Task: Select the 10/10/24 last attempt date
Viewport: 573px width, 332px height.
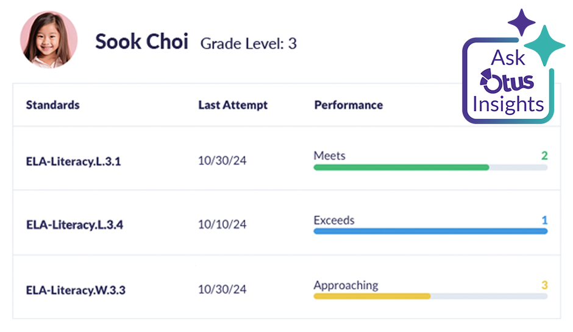Action: (222, 224)
